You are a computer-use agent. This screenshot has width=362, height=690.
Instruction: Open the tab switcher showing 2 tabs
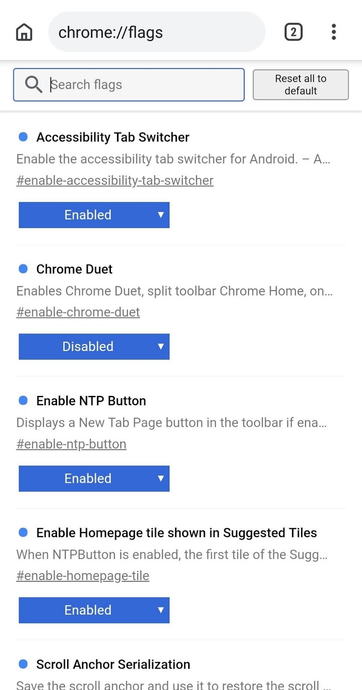293,31
